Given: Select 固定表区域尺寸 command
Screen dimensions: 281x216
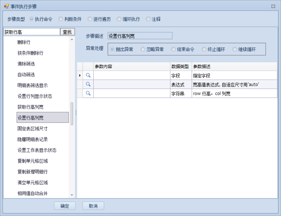Looking at the screenshot, I should pos(32,128).
